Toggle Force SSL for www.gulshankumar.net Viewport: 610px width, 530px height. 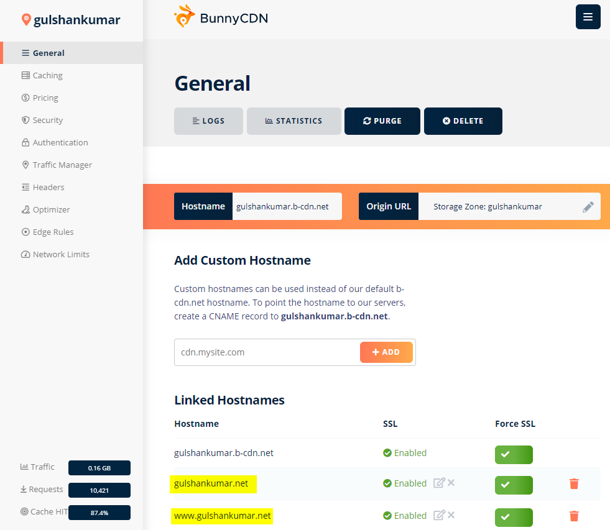pos(514,517)
